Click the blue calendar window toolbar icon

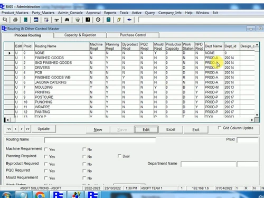(36, 20)
